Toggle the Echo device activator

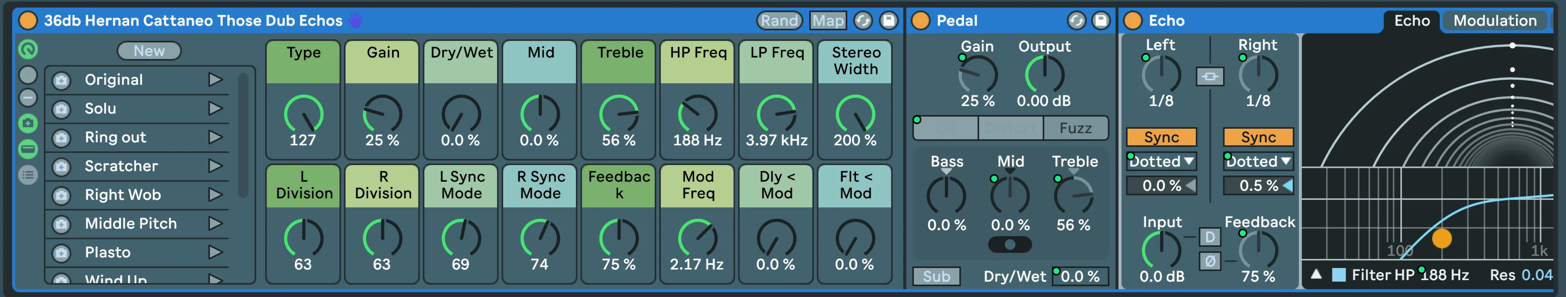pyautogui.click(x=1132, y=20)
